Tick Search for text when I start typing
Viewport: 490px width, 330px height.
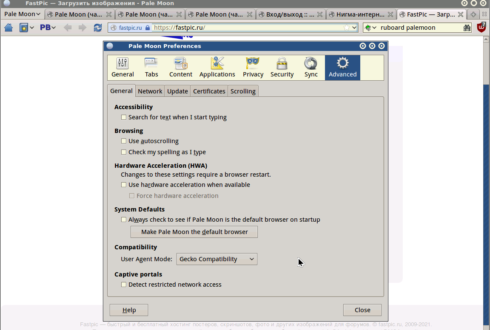tap(124, 117)
